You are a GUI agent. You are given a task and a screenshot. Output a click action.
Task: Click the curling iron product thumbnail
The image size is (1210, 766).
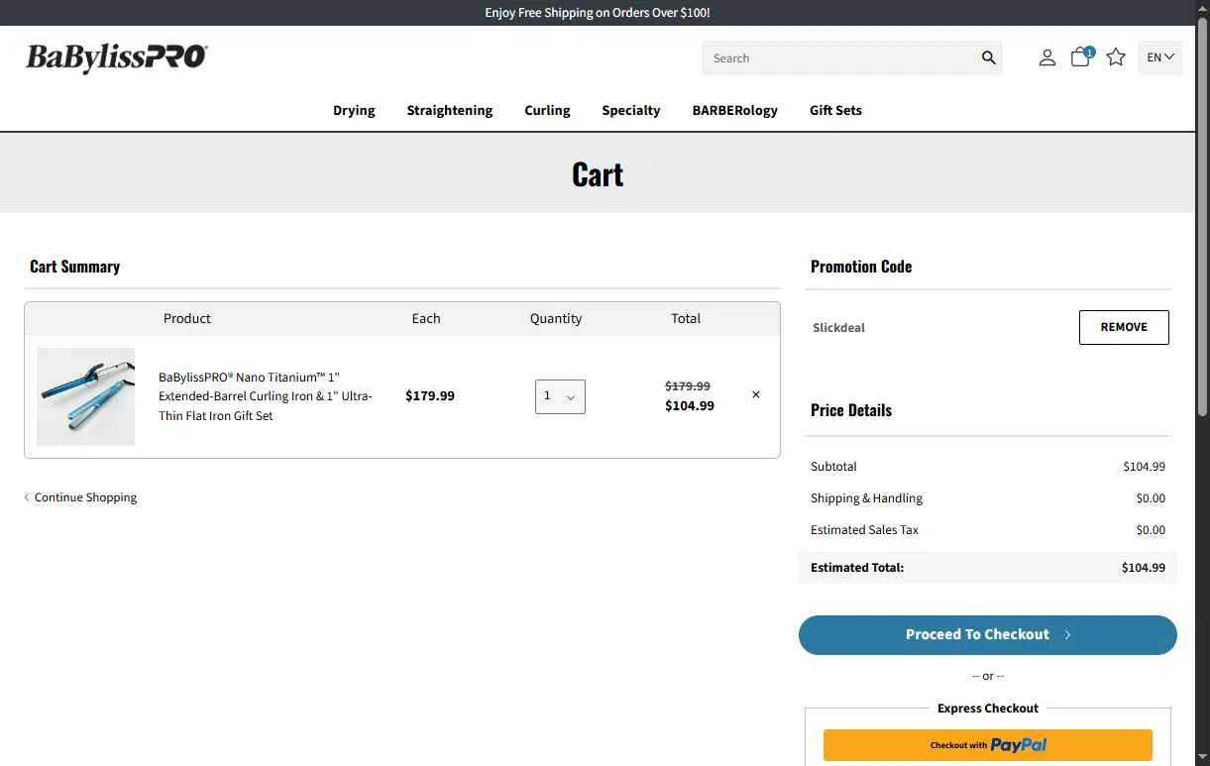point(86,396)
